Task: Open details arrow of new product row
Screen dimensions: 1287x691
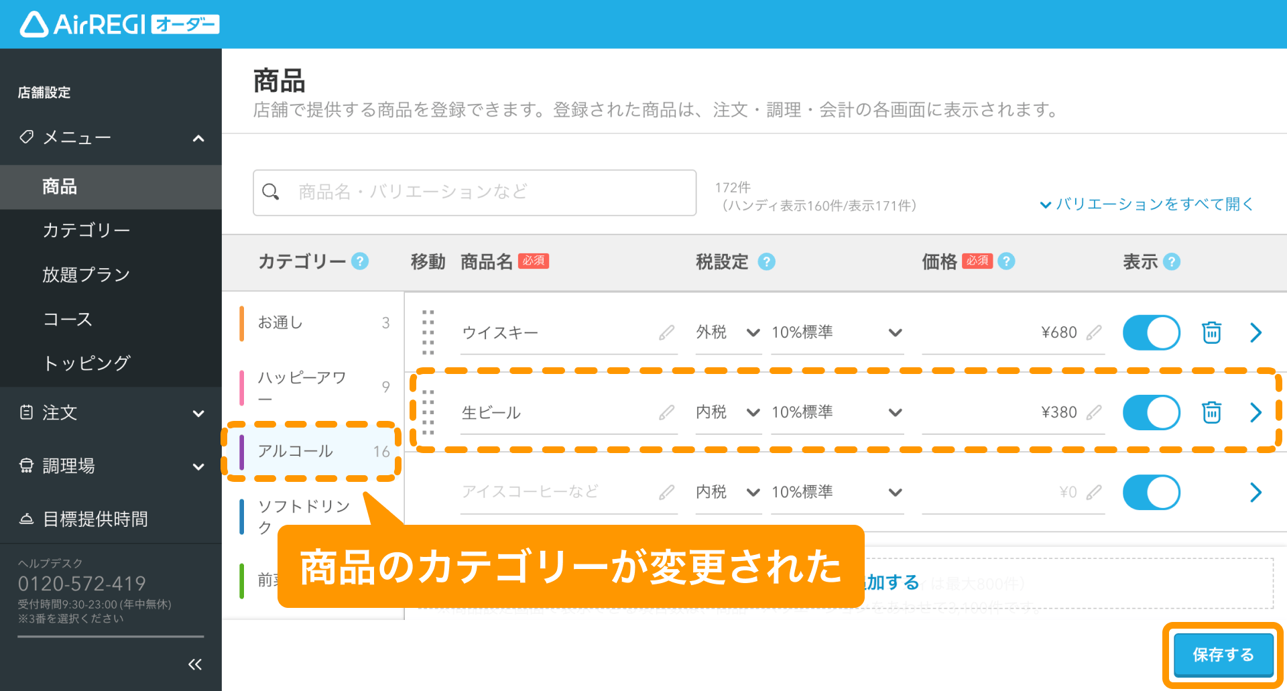Action: (x=1256, y=492)
